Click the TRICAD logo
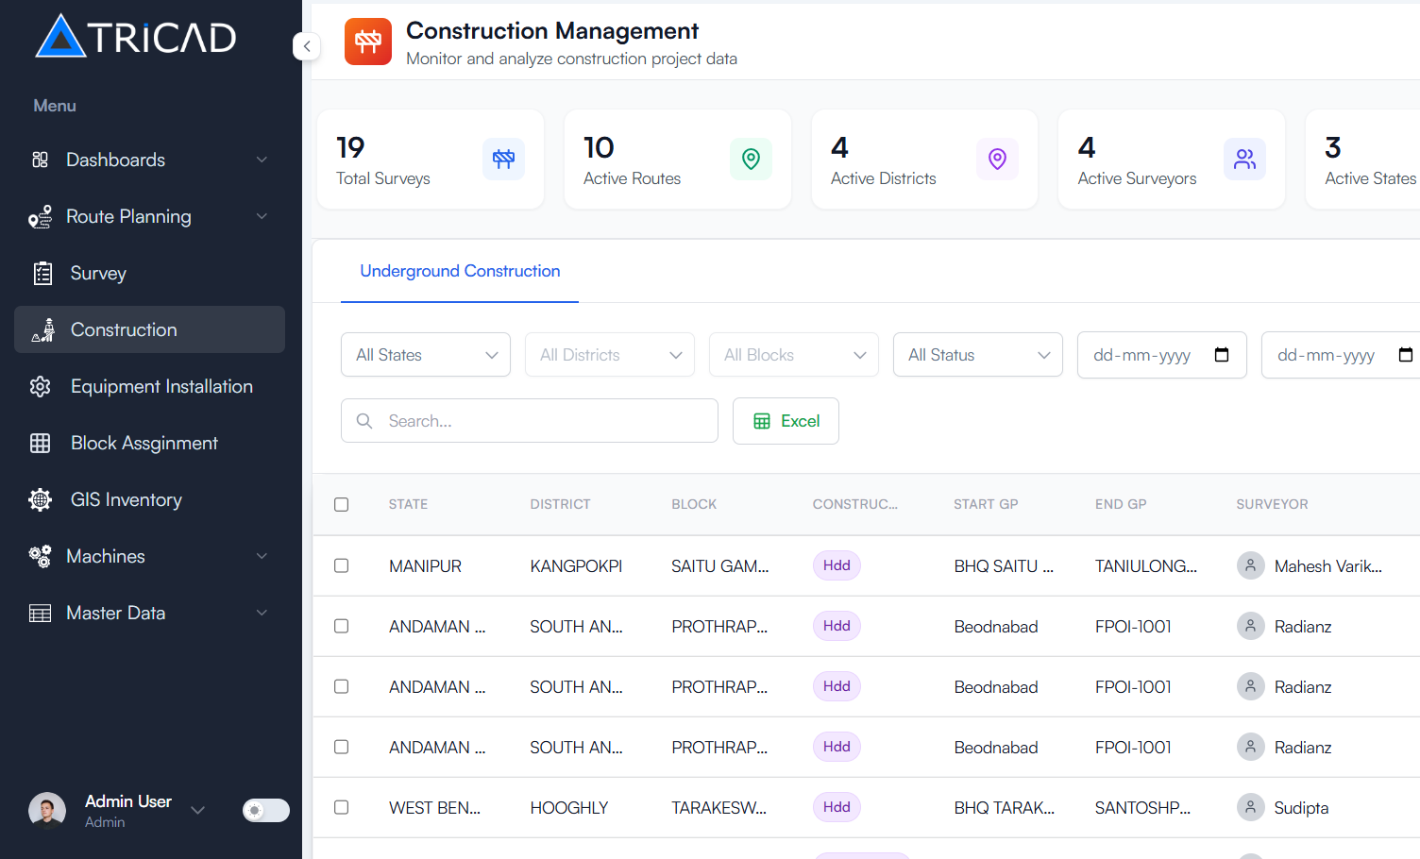This screenshot has height=859, width=1420. tap(135, 36)
